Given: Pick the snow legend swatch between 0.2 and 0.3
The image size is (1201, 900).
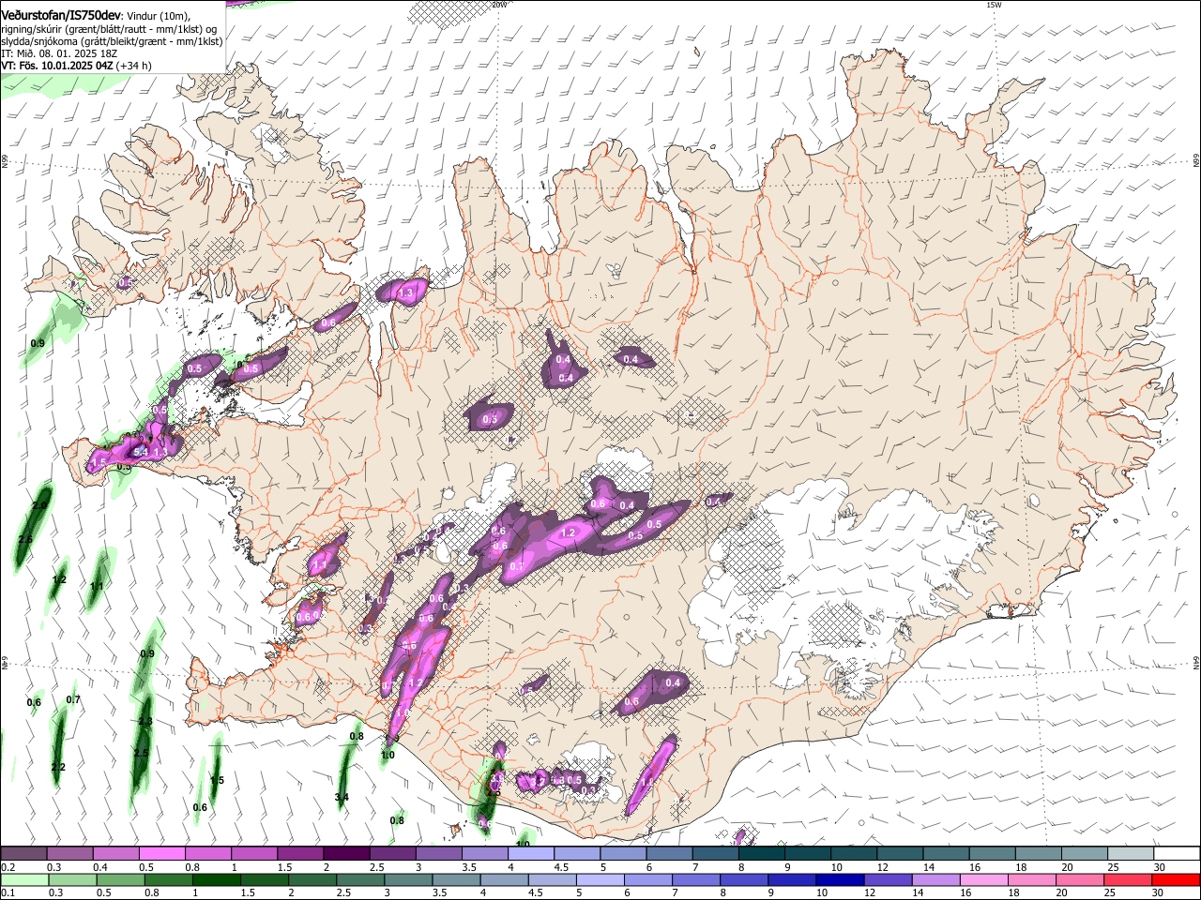Looking at the screenshot, I should coord(23,853).
